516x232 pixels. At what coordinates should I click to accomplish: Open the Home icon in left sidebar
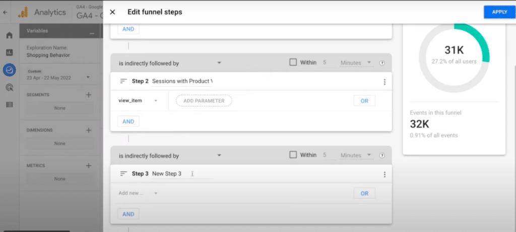click(9, 35)
